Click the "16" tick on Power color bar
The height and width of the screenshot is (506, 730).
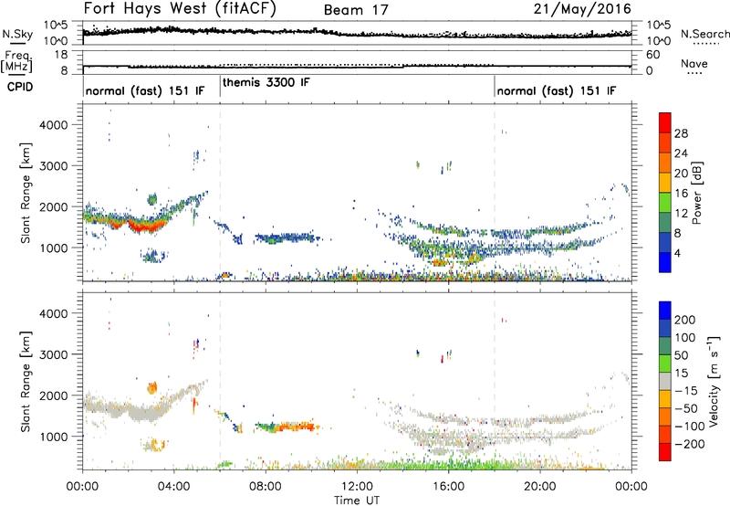681,194
